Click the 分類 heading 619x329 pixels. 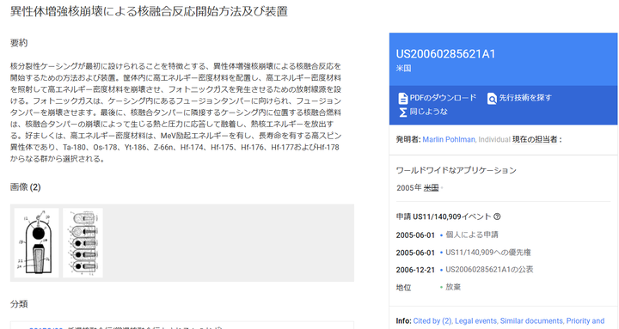19,304
